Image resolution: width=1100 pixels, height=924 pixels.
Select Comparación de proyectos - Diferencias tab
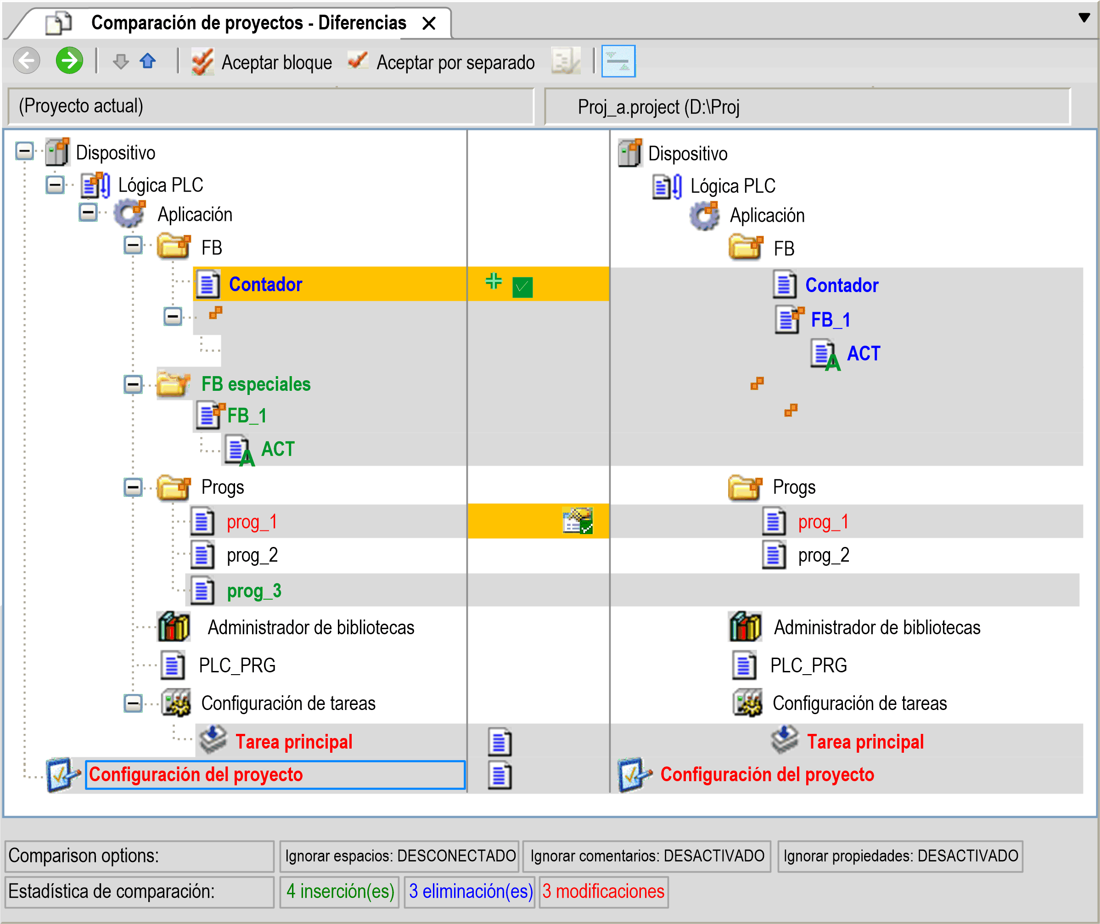click(x=248, y=23)
